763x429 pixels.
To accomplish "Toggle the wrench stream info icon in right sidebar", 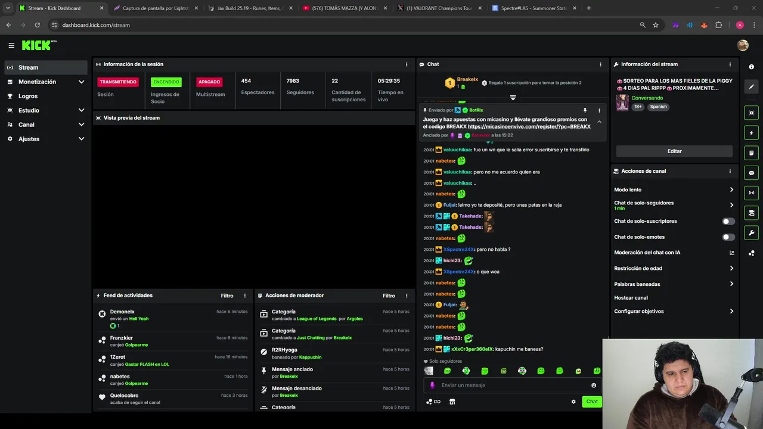I will (x=751, y=233).
